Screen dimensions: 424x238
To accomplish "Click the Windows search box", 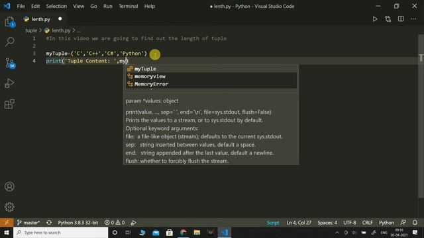I will tap(60, 232).
